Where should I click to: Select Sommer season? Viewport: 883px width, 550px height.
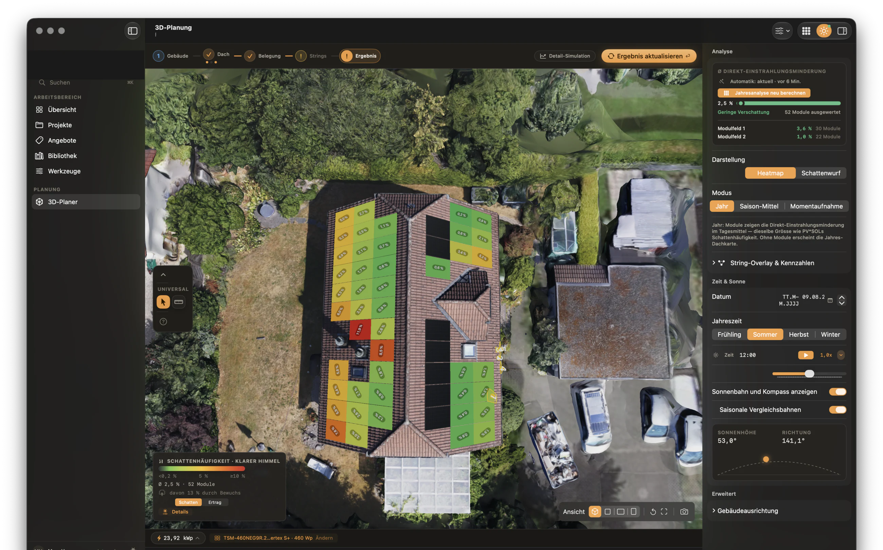pos(765,335)
